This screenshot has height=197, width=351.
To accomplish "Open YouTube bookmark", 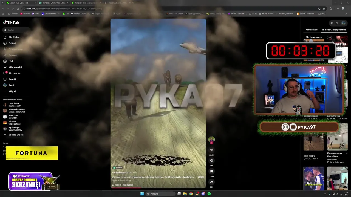I will point(25,13).
